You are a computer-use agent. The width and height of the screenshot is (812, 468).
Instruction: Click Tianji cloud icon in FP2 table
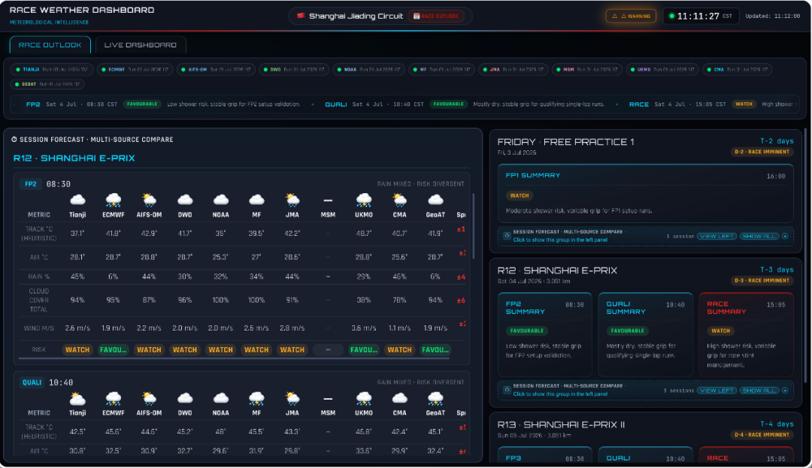tap(77, 200)
